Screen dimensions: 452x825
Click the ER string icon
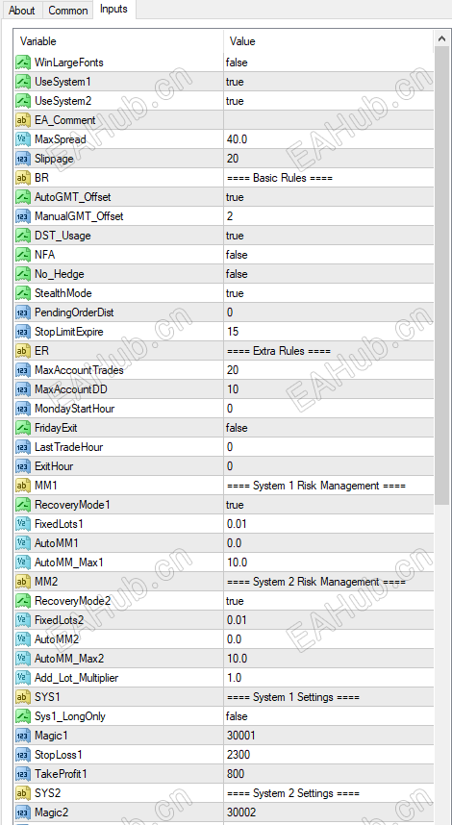point(23,351)
